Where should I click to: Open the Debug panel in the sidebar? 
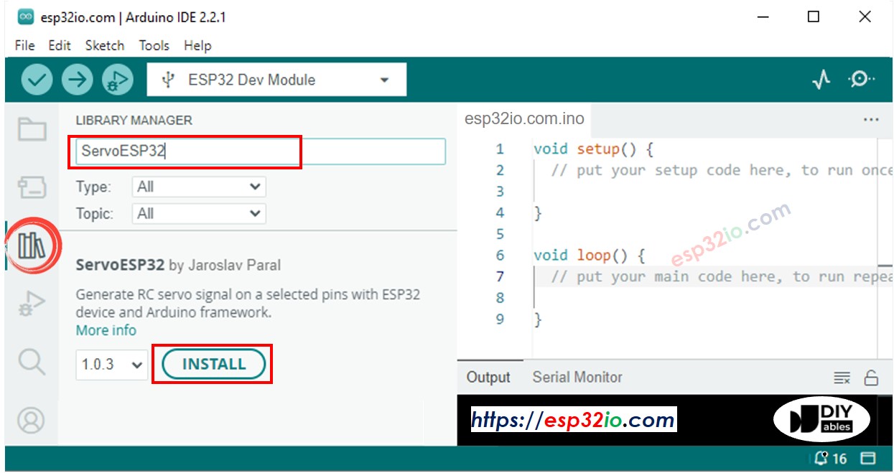[x=32, y=303]
